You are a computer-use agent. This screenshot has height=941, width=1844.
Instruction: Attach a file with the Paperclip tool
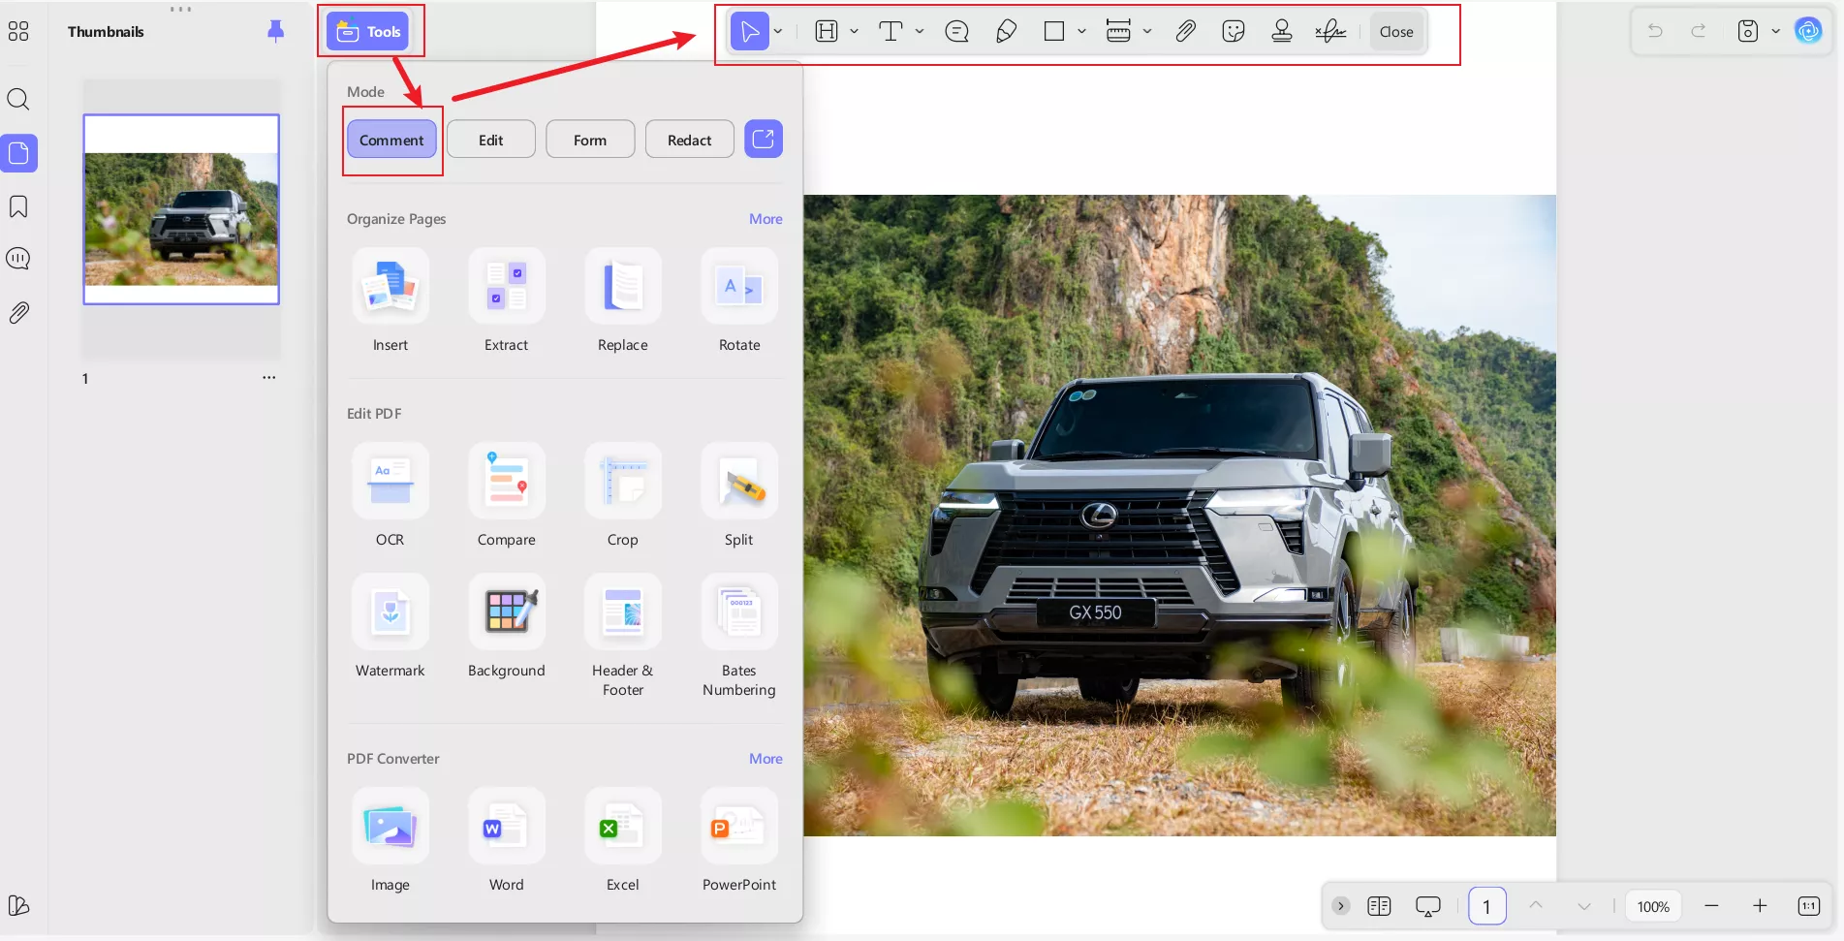[x=1185, y=31]
